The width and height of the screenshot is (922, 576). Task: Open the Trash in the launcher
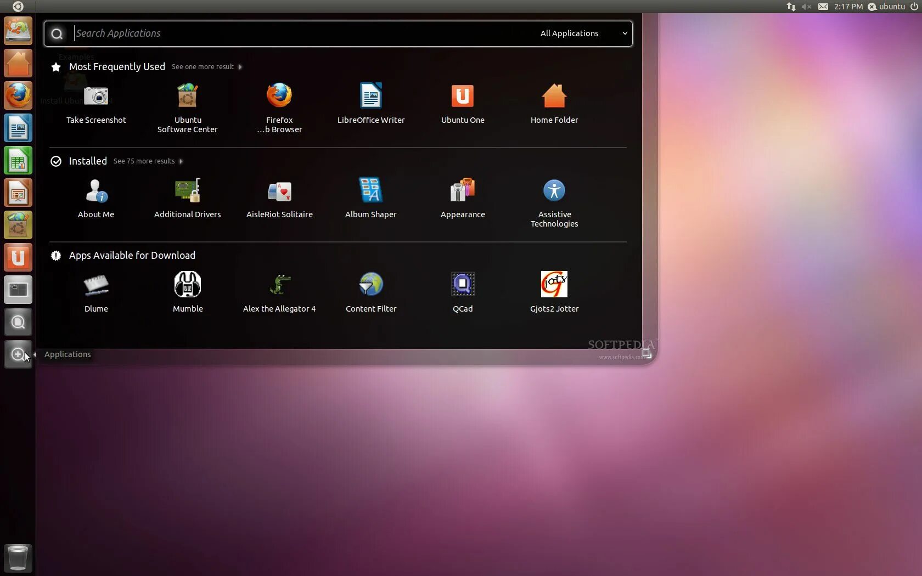pos(18,558)
